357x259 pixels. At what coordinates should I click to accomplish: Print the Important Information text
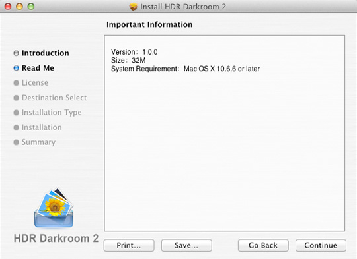[129, 245]
